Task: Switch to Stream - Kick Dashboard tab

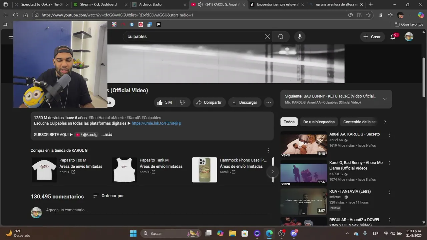Action: 100,5
